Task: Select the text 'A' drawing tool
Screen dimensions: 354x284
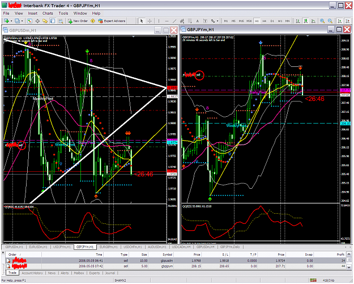Action: tap(197, 21)
